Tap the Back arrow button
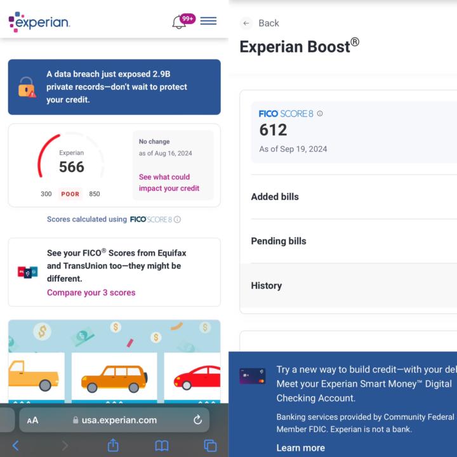457x457 pixels. pyautogui.click(x=246, y=23)
